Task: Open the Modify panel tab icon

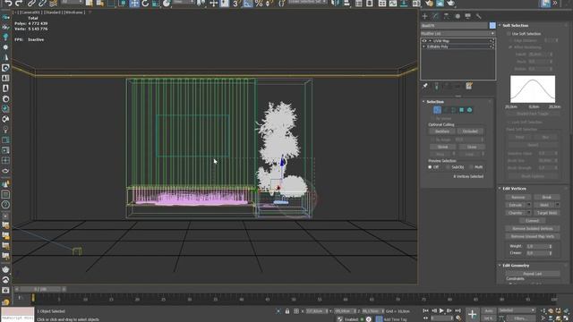Action: pyautogui.click(x=436, y=16)
